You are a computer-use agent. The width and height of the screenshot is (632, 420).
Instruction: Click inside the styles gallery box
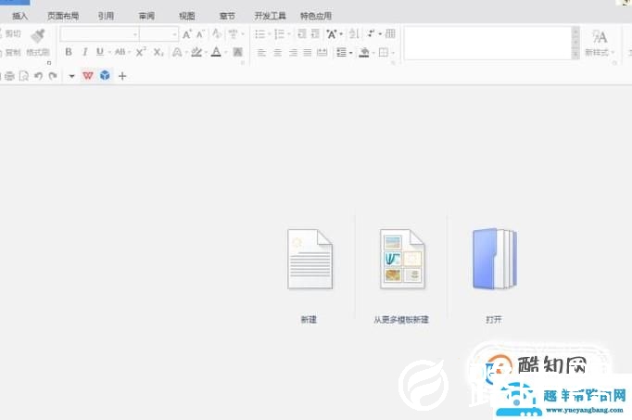[487, 44]
